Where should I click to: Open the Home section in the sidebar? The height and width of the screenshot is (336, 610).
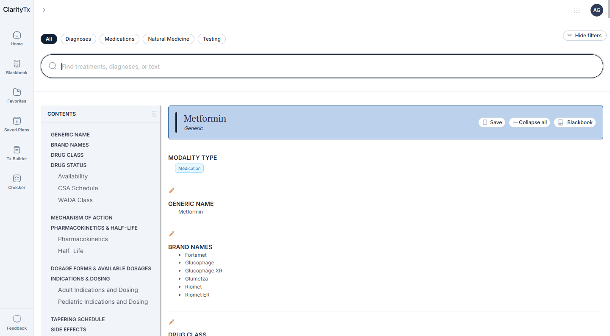[x=17, y=37]
